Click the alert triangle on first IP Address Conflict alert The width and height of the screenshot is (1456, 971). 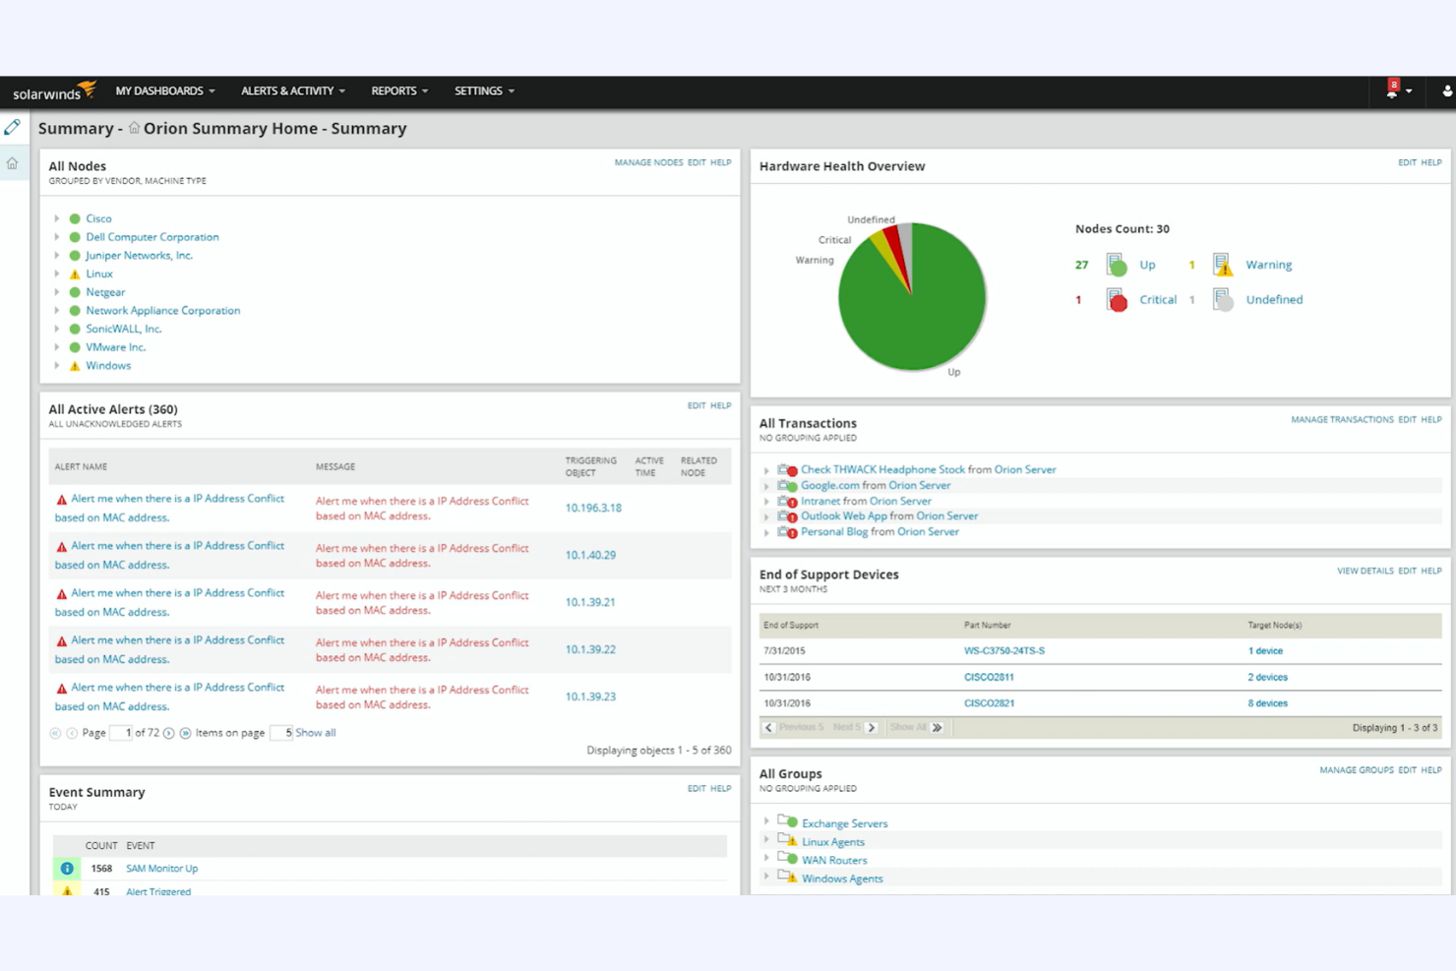coord(59,498)
